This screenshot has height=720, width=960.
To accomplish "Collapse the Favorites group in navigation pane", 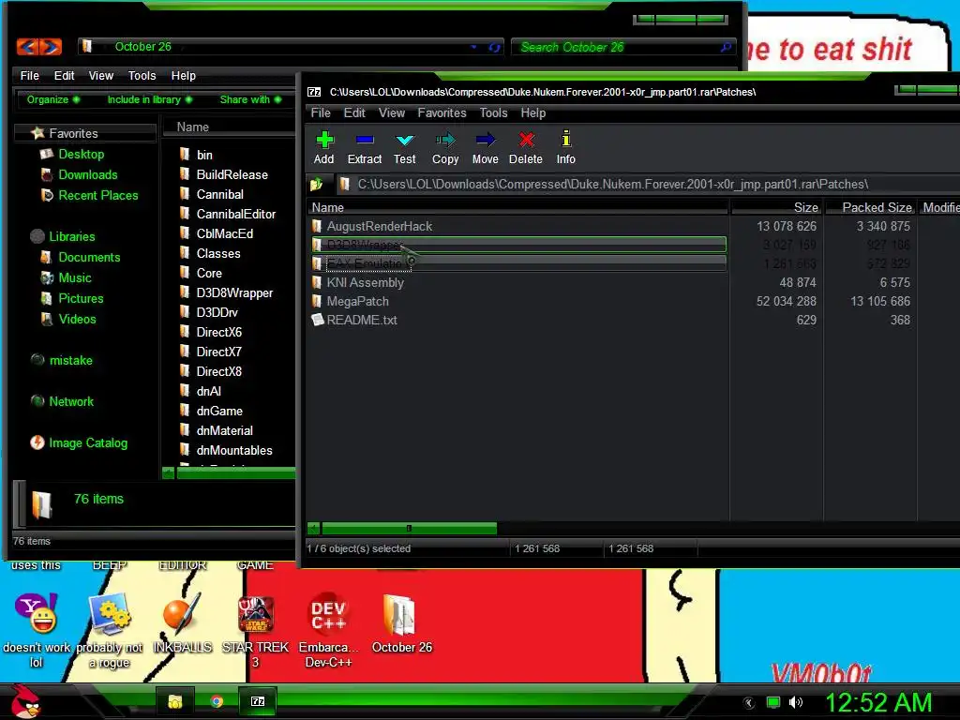I will (x=73, y=133).
